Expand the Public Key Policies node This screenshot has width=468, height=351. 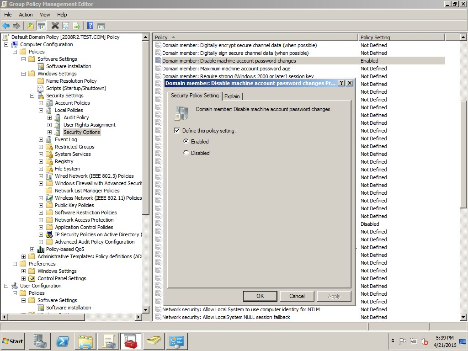(41, 205)
